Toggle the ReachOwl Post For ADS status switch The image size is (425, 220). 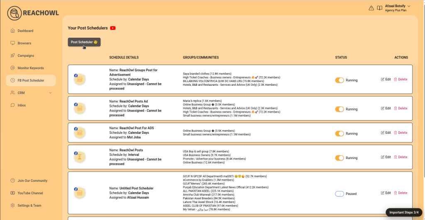point(340,134)
